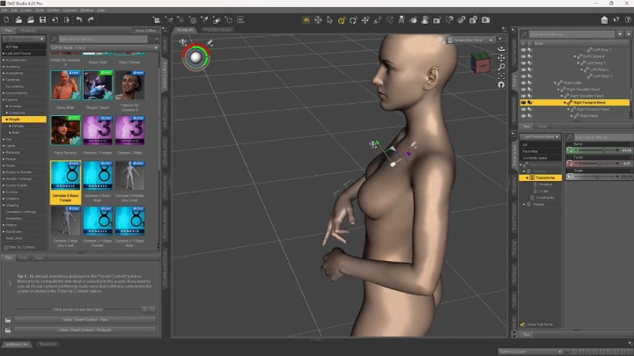Click the Twist parameter slider

tap(599, 163)
